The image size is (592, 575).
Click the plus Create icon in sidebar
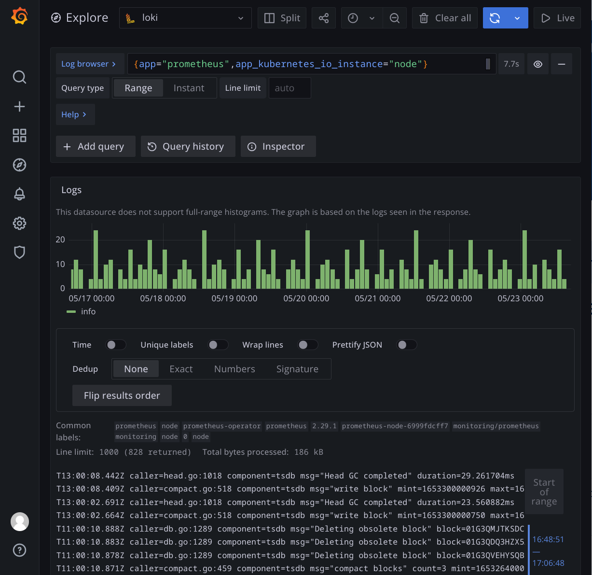20,107
